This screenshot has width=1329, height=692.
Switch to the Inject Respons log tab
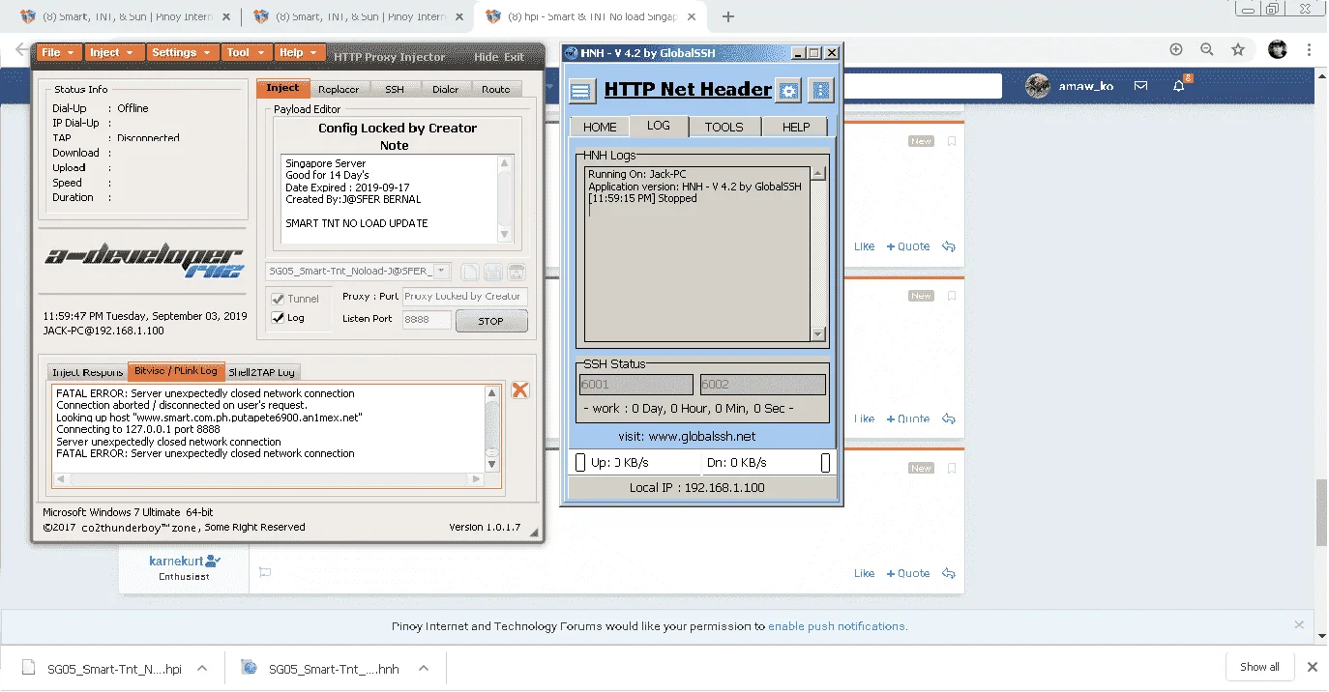point(88,372)
